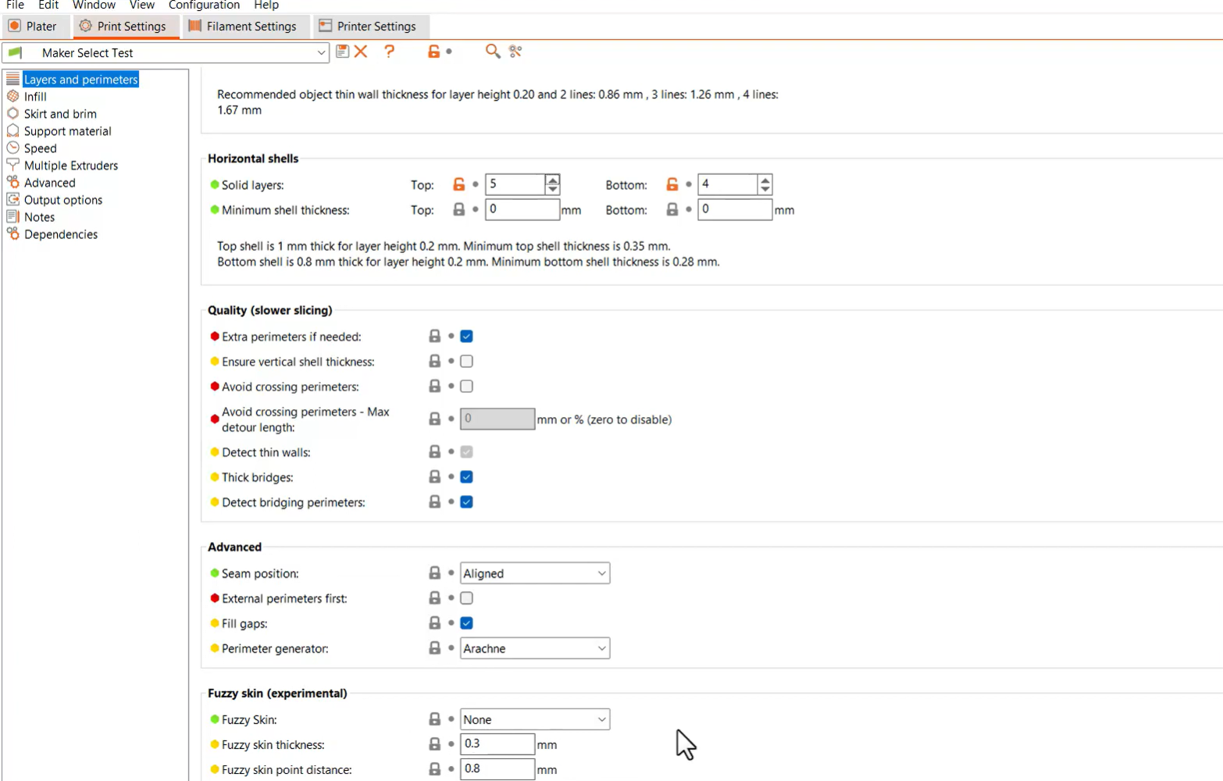Switch to the Filament Settings tab
This screenshot has width=1223, height=781.
243,27
